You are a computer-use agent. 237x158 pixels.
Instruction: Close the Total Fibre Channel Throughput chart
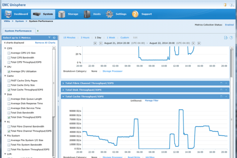coord(226,83)
